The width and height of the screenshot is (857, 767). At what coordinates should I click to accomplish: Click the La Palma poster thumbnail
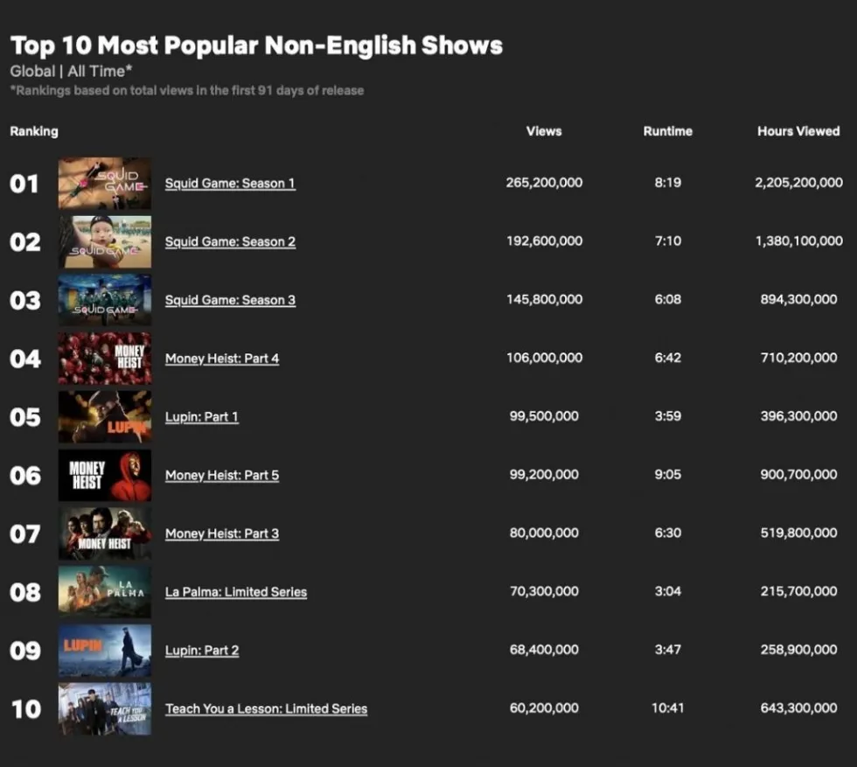105,592
